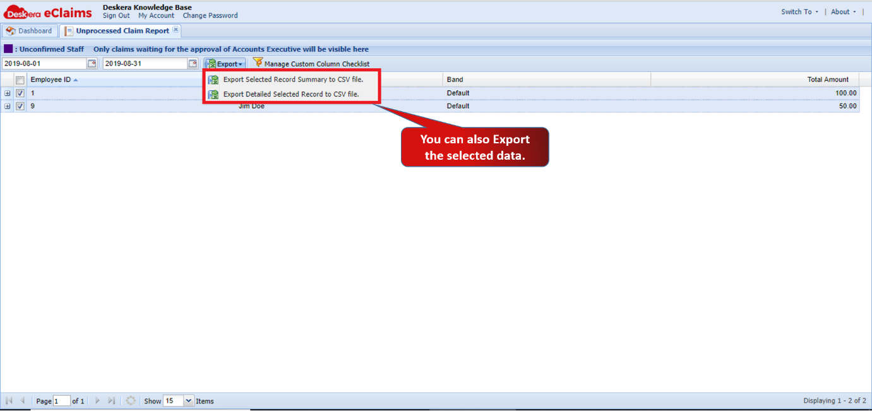This screenshot has height=411, width=872.
Task: Open start date calendar picker icon
Action: pos(92,64)
